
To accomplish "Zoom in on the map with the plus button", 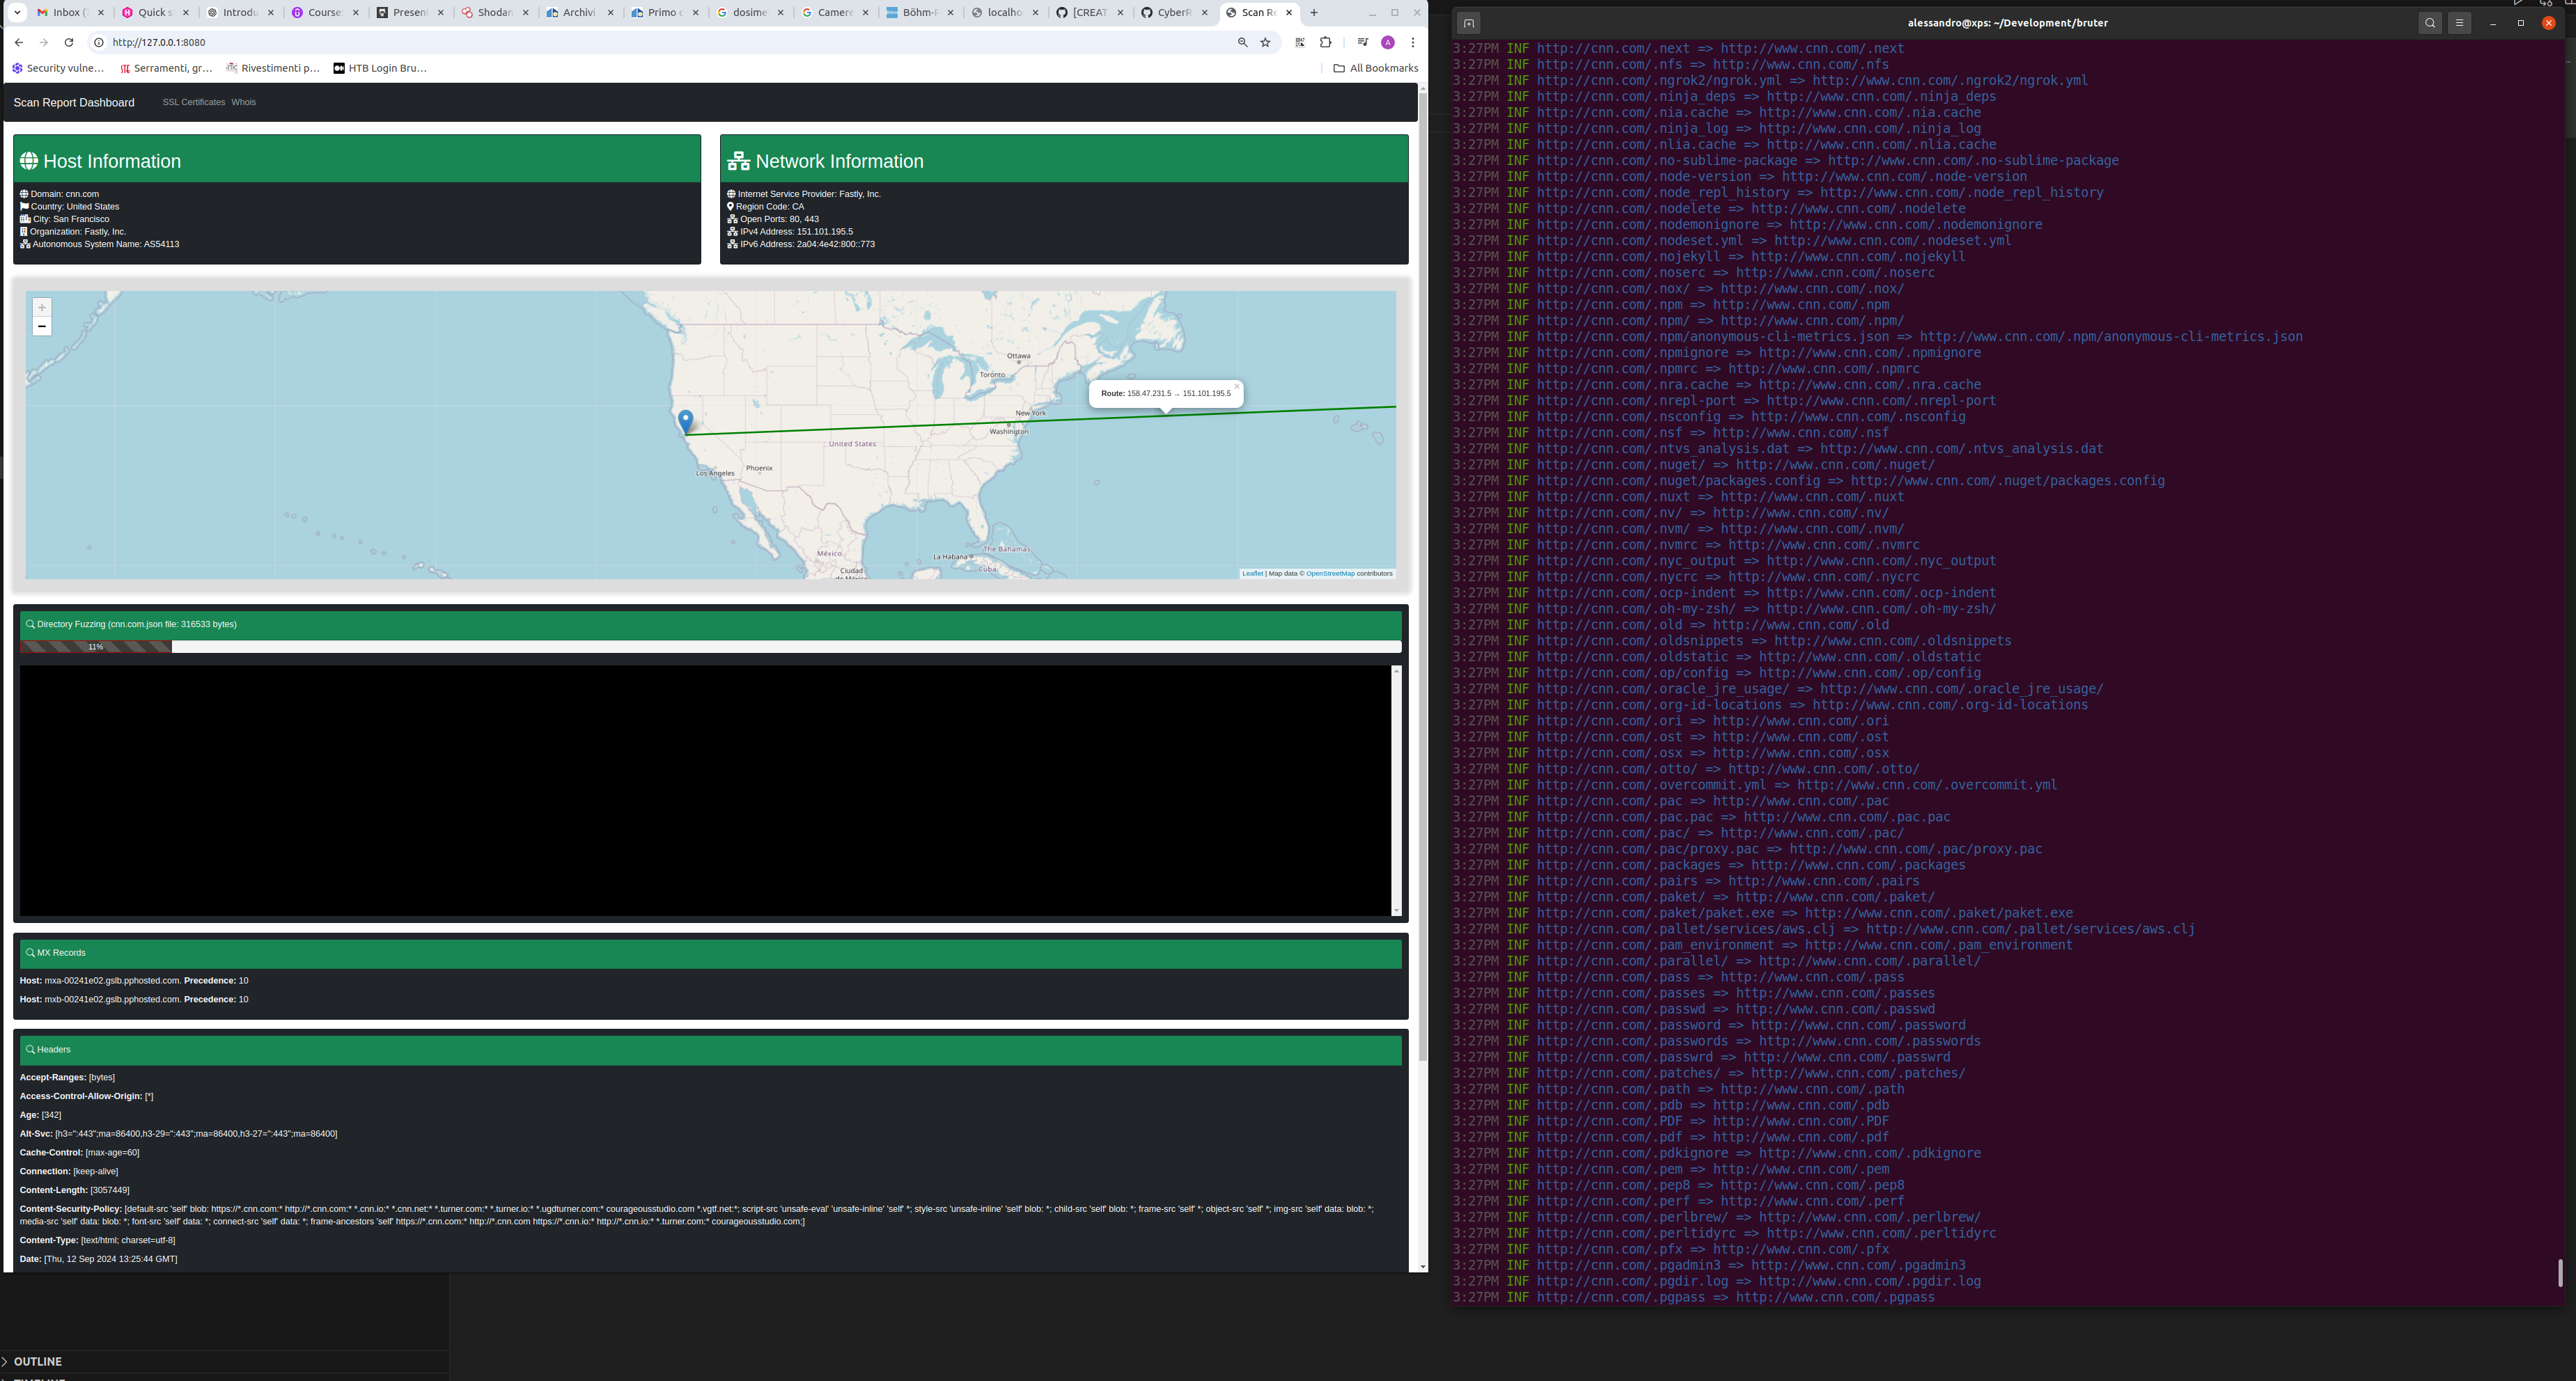I will pos(42,308).
